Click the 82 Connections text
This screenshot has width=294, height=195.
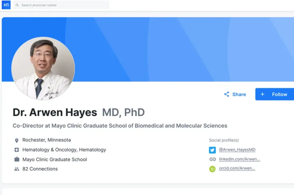[40, 169]
